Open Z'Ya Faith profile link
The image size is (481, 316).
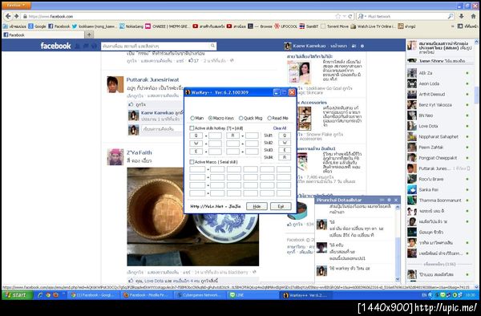click(x=139, y=152)
